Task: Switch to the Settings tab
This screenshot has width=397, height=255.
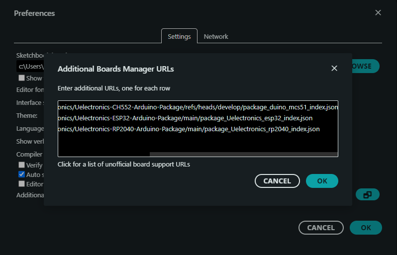Action: click(x=179, y=36)
